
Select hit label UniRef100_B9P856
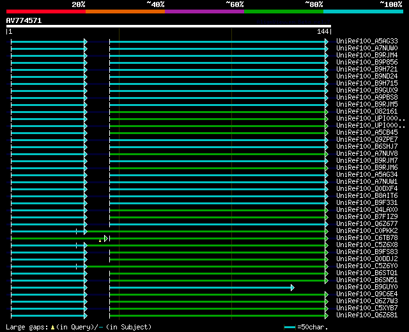pos(367,63)
